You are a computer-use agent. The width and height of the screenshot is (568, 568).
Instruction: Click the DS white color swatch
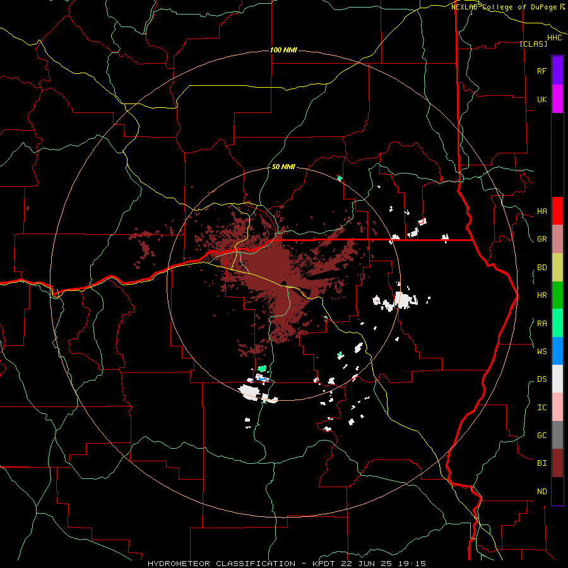(x=557, y=379)
